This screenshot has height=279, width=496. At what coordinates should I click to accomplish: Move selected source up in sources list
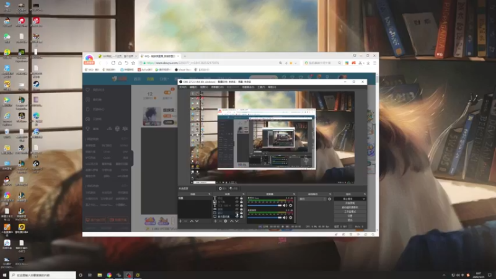point(231,221)
